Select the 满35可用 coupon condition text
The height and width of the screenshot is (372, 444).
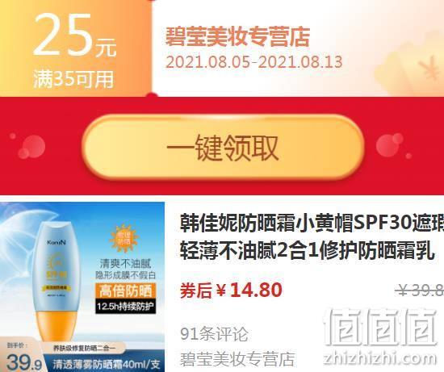click(73, 79)
